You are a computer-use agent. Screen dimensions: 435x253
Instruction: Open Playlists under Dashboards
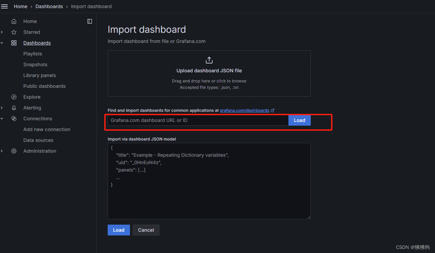[x=32, y=54]
